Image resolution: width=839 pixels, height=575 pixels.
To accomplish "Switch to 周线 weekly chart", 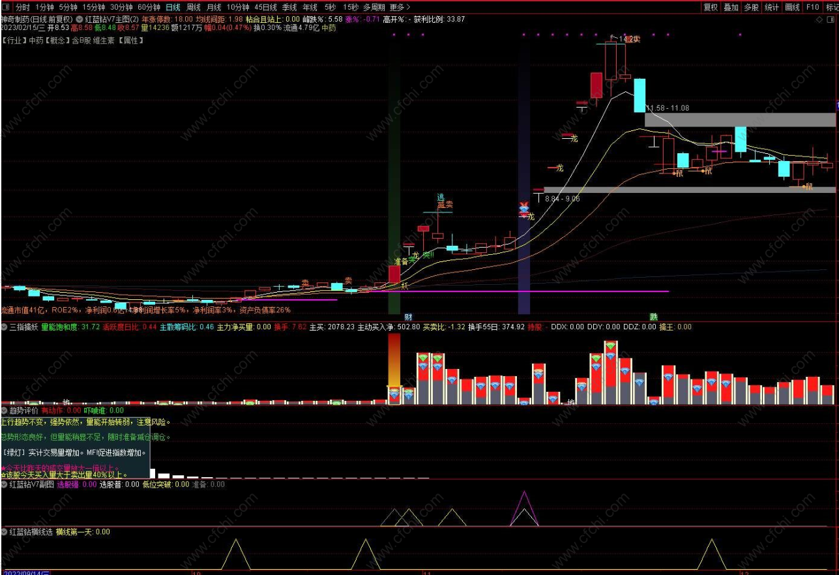I will point(194,7).
